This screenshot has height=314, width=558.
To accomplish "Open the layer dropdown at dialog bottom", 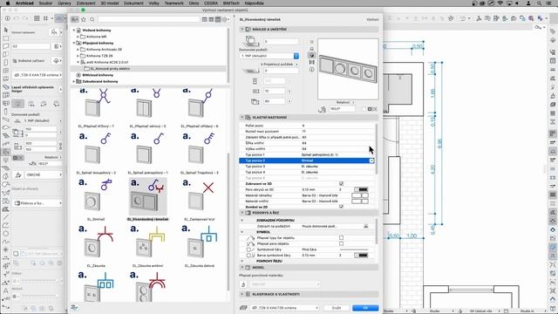I will click(x=284, y=308).
